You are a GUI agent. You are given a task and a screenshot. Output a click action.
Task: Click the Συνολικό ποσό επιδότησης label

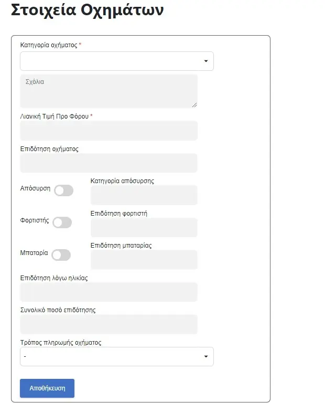click(58, 310)
